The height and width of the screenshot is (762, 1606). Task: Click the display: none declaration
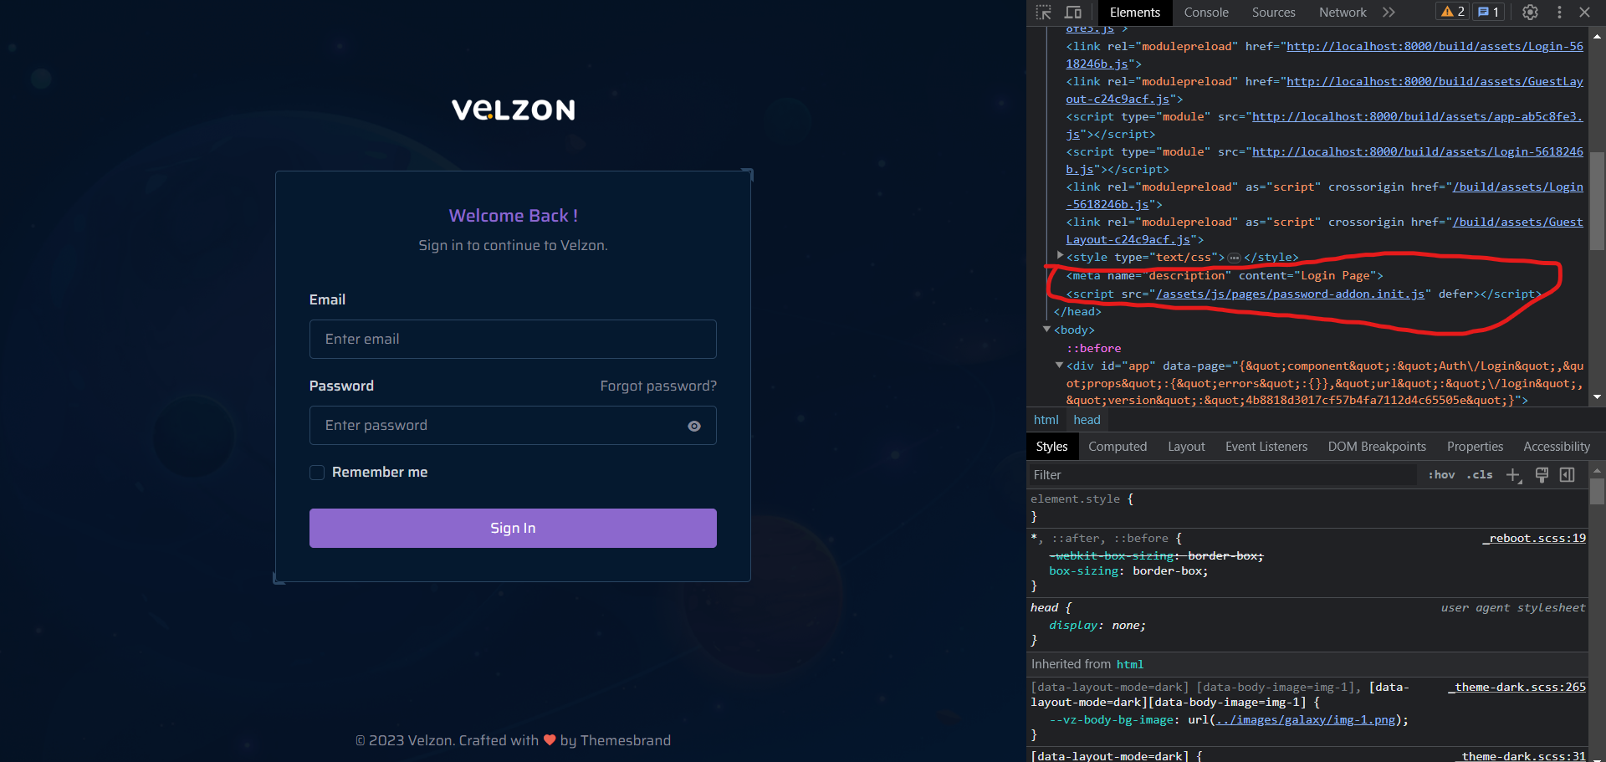coord(1097,625)
